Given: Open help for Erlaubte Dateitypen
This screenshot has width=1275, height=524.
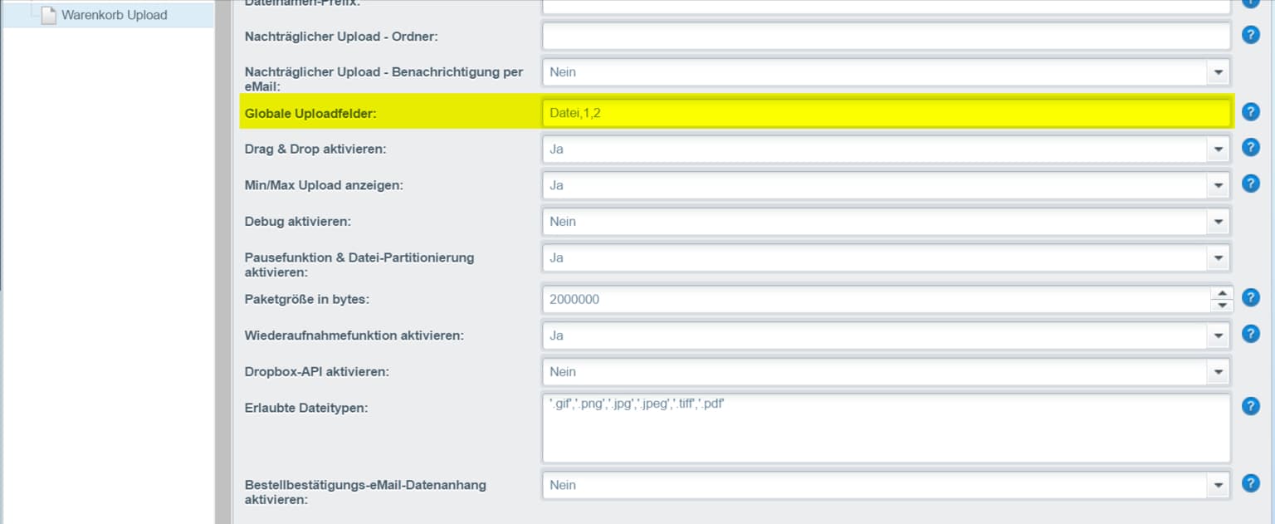Looking at the screenshot, I should 1250,406.
